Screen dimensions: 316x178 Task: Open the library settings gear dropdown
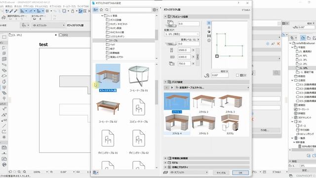(155, 10)
